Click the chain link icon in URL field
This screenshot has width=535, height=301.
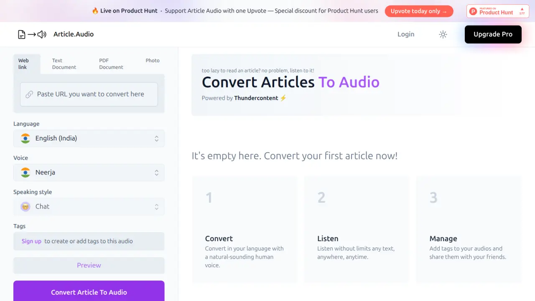(29, 94)
